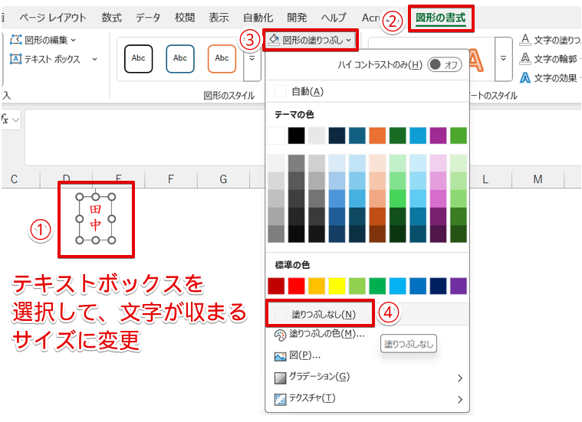Click the texture icon beside テクスチャ
The width and height of the screenshot is (582, 422).
pos(280,399)
